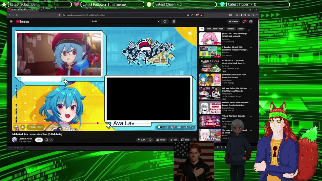The width and height of the screenshot is (322, 181).
Task: Click the video timestamp 1:12:05 / 2:35:27
Action: [x=35, y=127]
